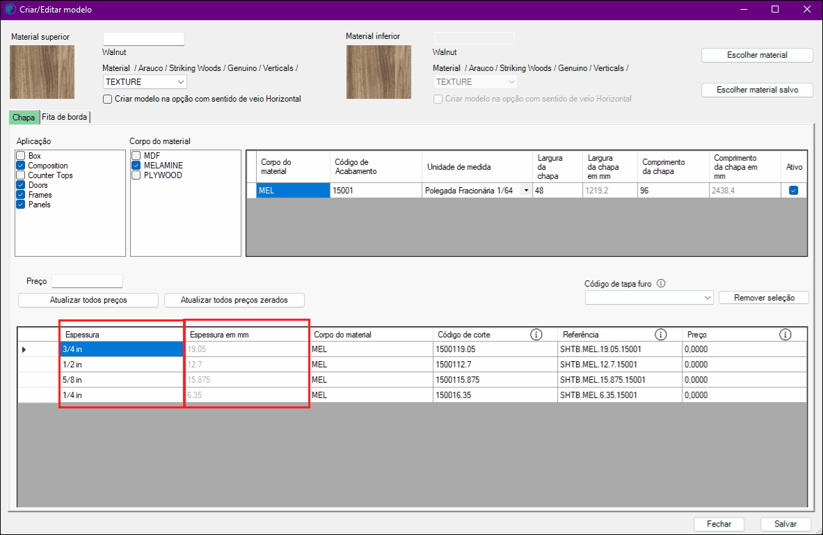Select the 1/4 in thickness cell
This screenshot has width=823, height=535.
(x=122, y=395)
